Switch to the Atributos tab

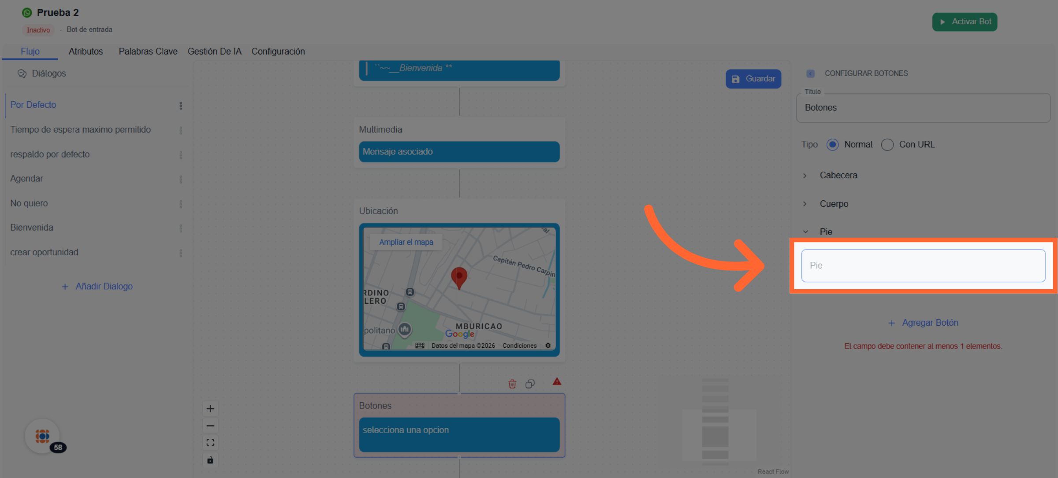(86, 51)
